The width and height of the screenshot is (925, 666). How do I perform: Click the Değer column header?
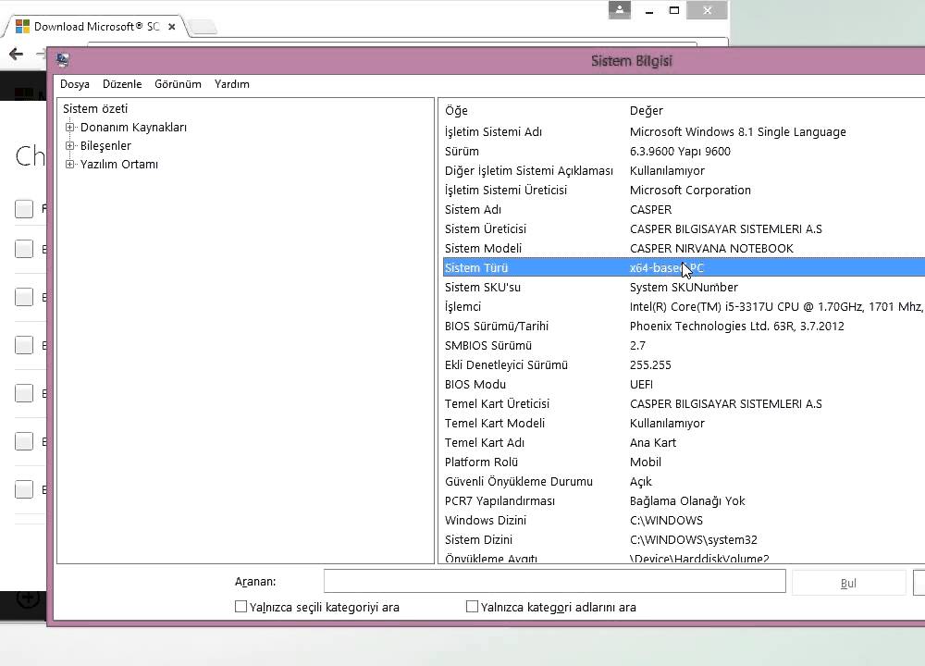[647, 110]
